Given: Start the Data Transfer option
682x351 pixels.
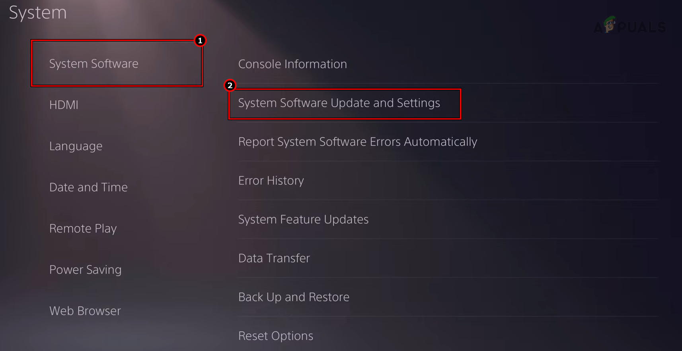Looking at the screenshot, I should pyautogui.click(x=274, y=258).
